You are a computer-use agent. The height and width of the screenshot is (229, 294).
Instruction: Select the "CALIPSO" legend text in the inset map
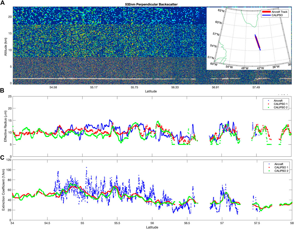(277, 15)
